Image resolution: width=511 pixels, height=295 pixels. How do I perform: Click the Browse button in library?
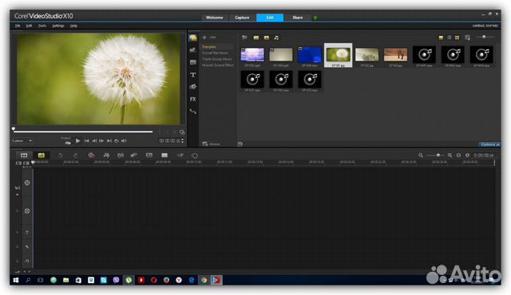click(x=211, y=144)
